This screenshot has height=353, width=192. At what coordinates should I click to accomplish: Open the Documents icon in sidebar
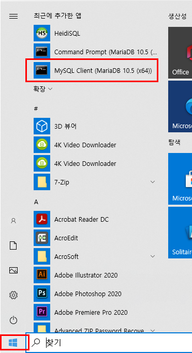[x=13, y=245]
